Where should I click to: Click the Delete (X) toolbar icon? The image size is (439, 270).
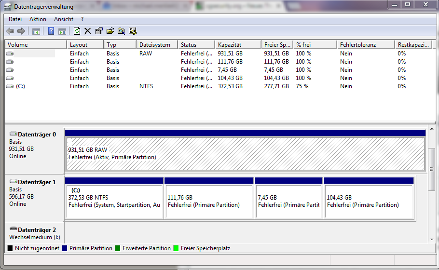coord(88,31)
